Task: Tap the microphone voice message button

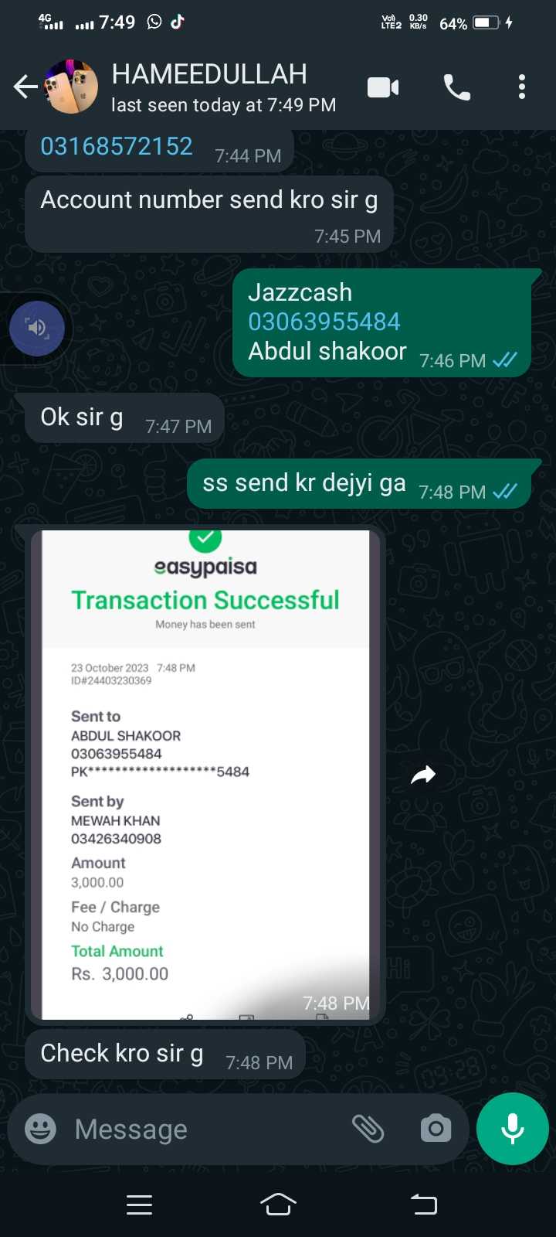Action: click(x=513, y=1129)
